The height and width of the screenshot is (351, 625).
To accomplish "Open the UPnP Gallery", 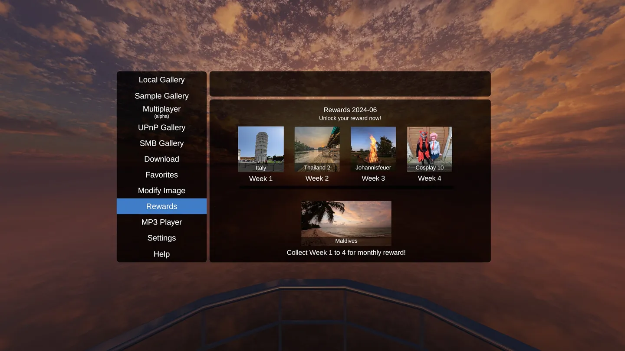I will click(x=161, y=127).
